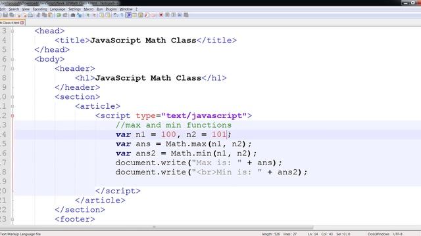Open Find with the binoculars icon

tap(73, 15)
